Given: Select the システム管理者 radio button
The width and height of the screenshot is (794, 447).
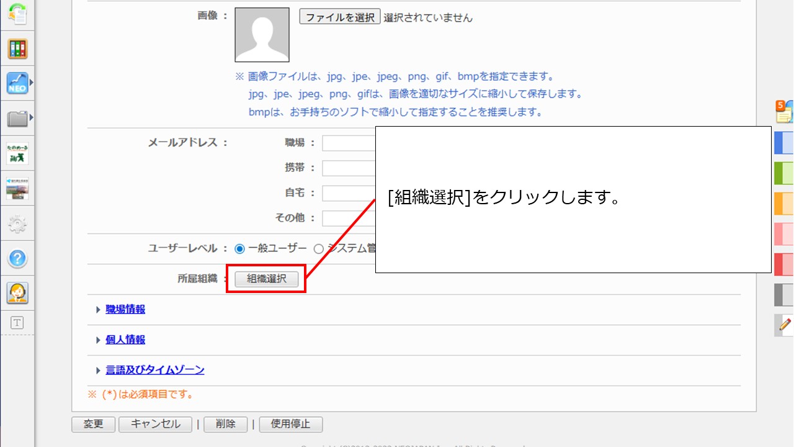Looking at the screenshot, I should [318, 249].
